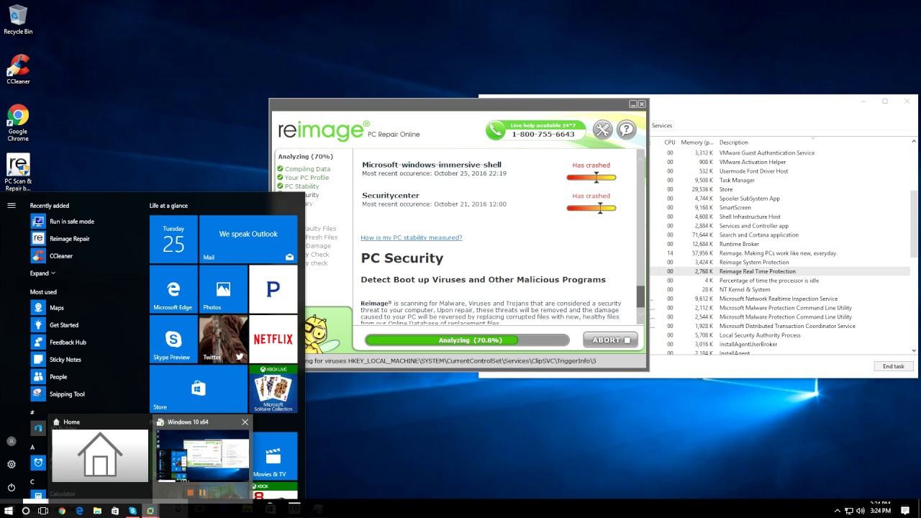
Task: Open Start menu Settings gear
Action: point(12,464)
